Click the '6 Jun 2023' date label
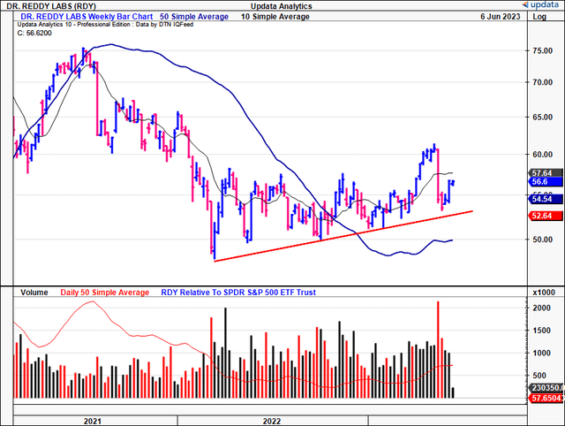The width and height of the screenshot is (565, 426). pyautogui.click(x=501, y=17)
